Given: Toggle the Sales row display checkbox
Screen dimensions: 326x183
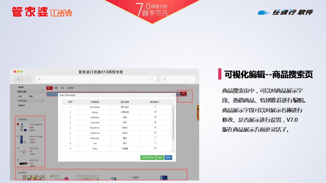Looking at the screenshot, I should click(155, 148).
